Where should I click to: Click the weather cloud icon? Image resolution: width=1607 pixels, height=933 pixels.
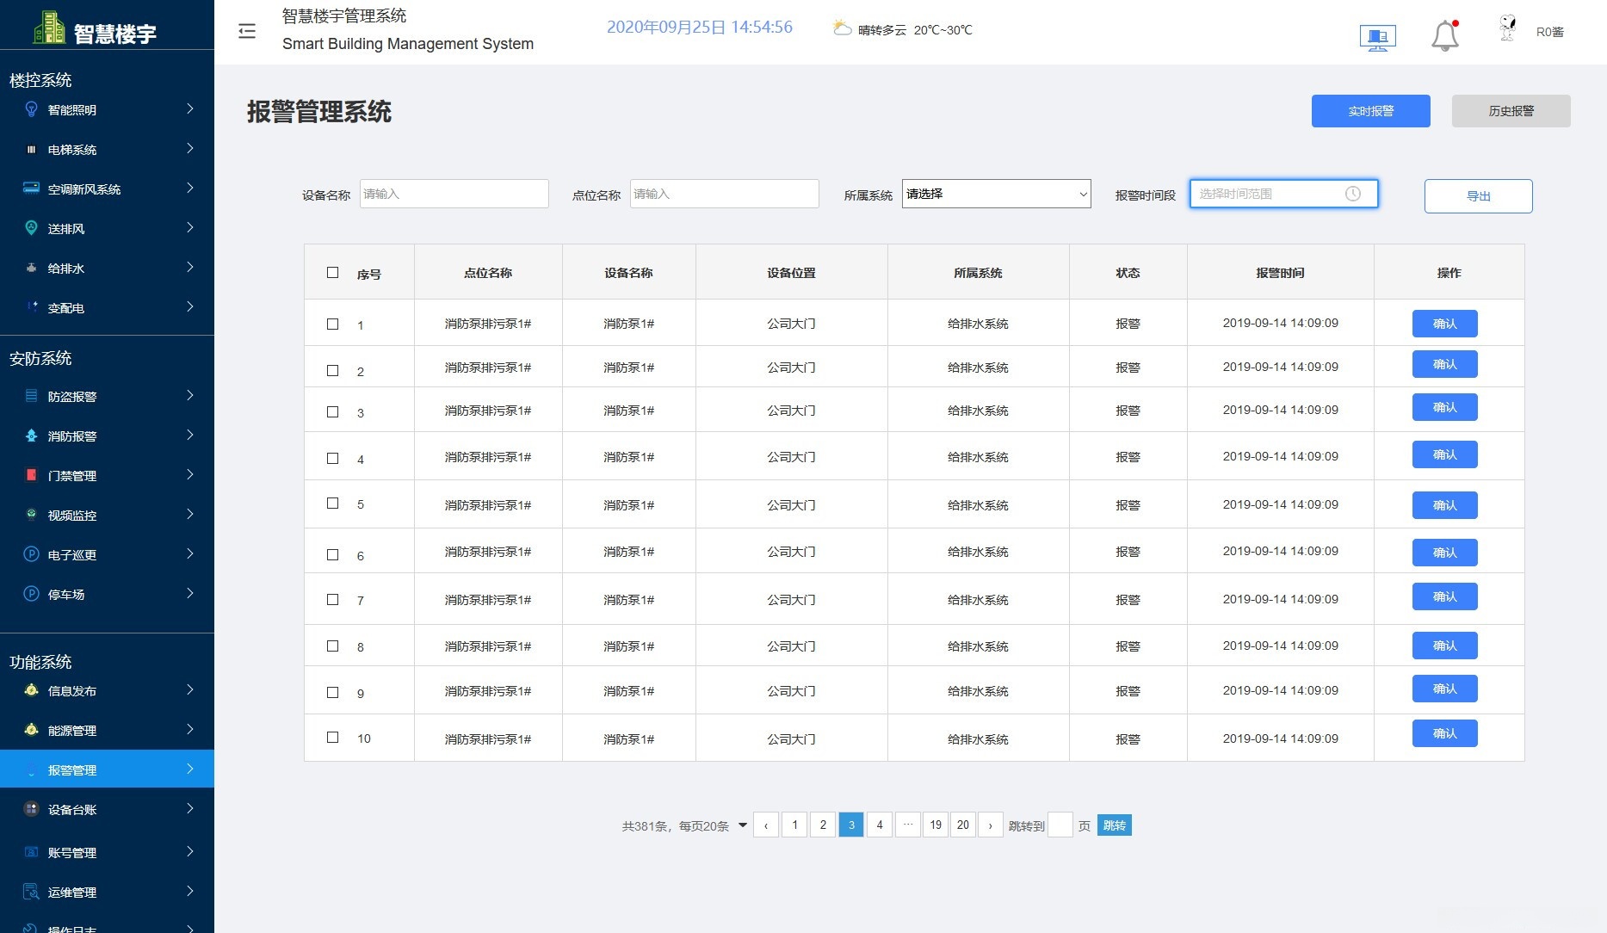pyautogui.click(x=842, y=28)
